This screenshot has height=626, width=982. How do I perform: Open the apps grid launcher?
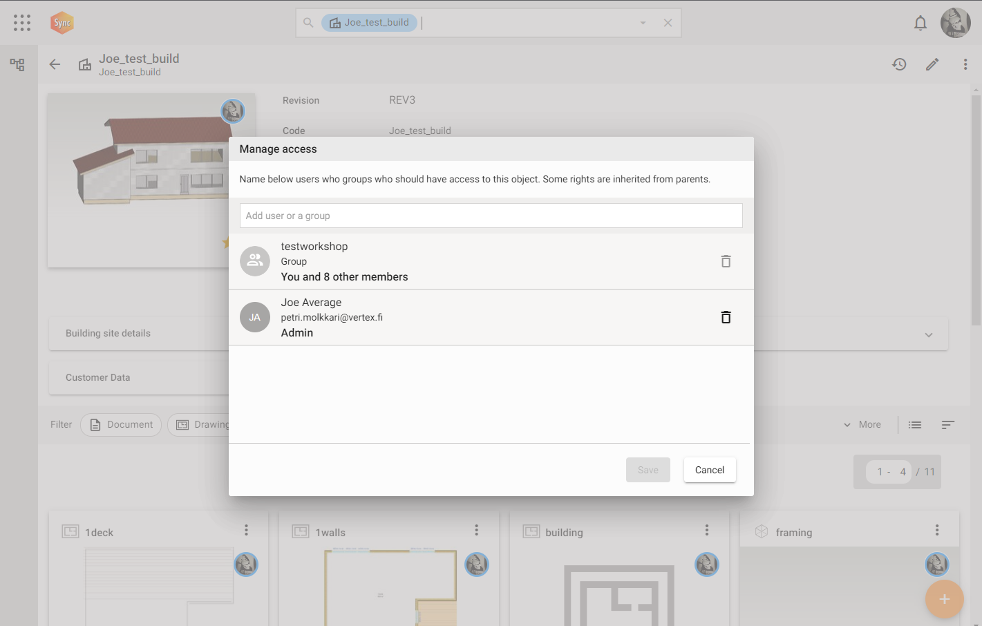tap(22, 23)
